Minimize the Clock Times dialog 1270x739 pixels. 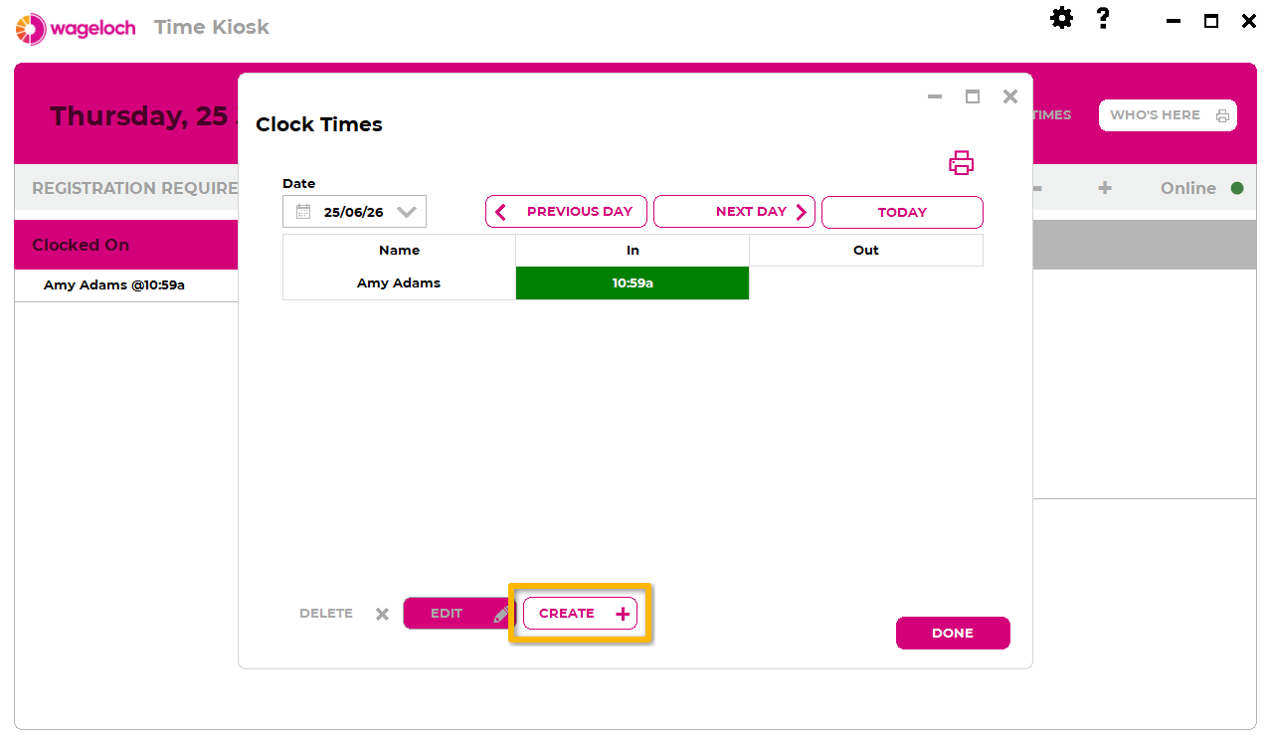[935, 96]
